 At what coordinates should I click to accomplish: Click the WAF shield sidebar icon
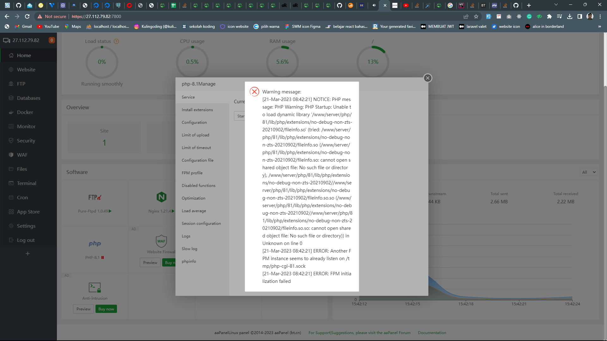[11, 155]
